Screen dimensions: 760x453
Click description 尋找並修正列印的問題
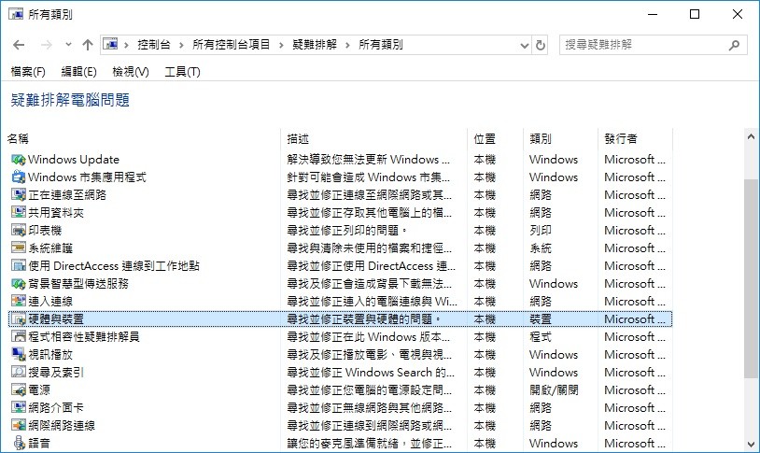(347, 231)
